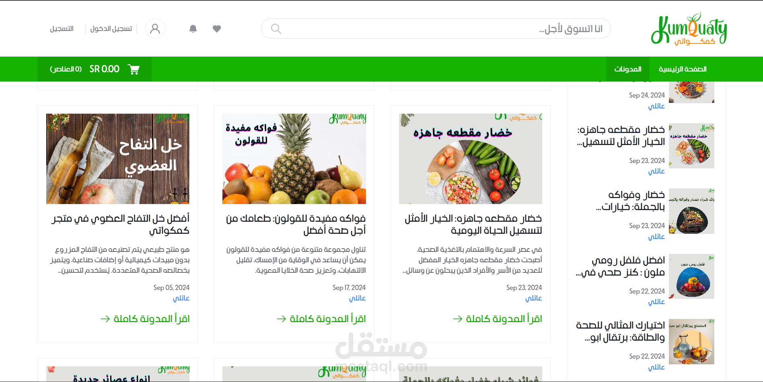The width and height of the screenshot is (763, 382).
Task: Click the KumQuaty logo
Action: pos(689,29)
